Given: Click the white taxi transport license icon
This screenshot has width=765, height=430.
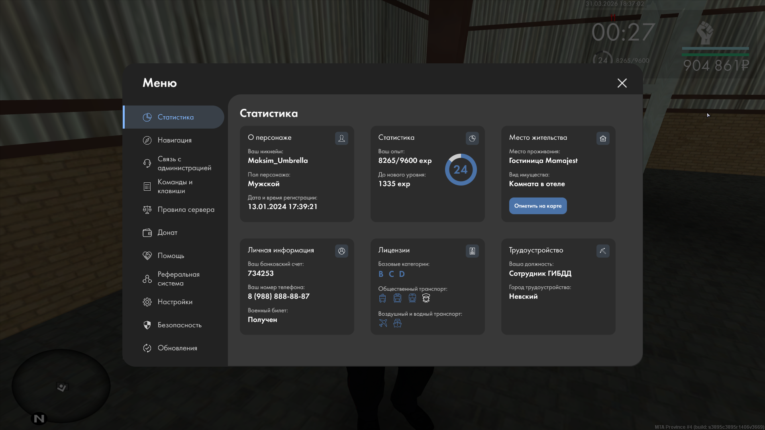Looking at the screenshot, I should click(426, 298).
